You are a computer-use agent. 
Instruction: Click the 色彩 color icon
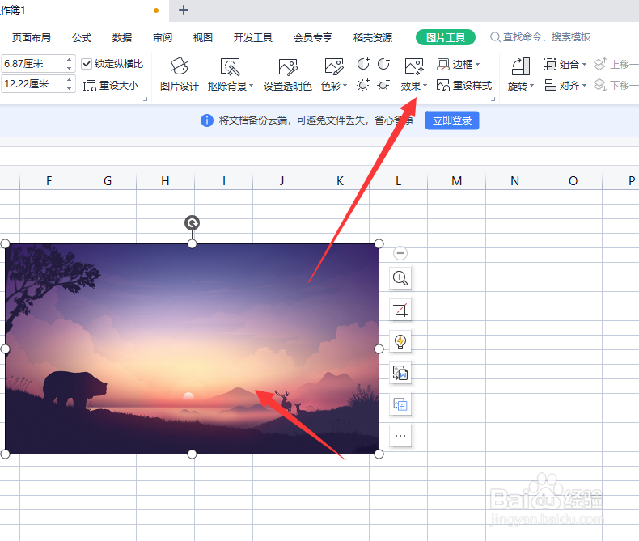point(334,67)
